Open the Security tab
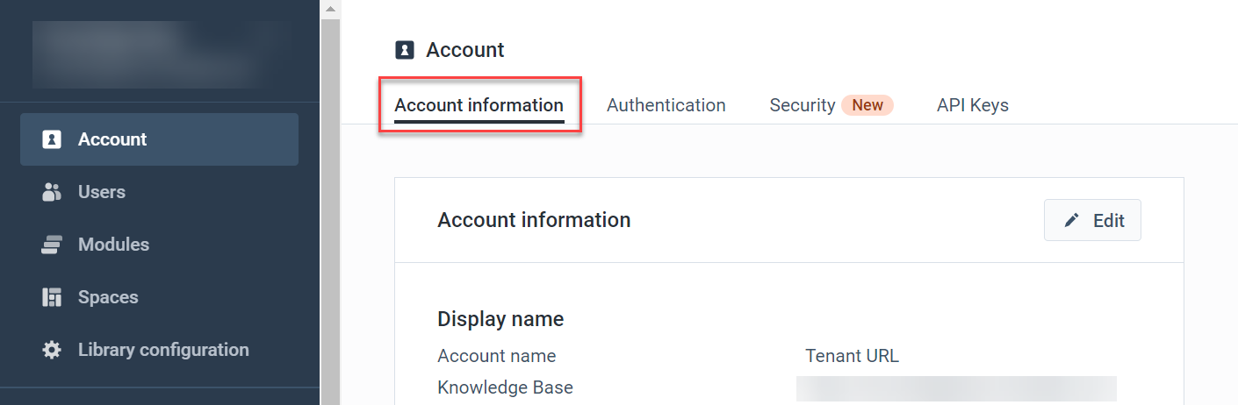Viewport: 1238px width, 405px height. click(x=803, y=105)
